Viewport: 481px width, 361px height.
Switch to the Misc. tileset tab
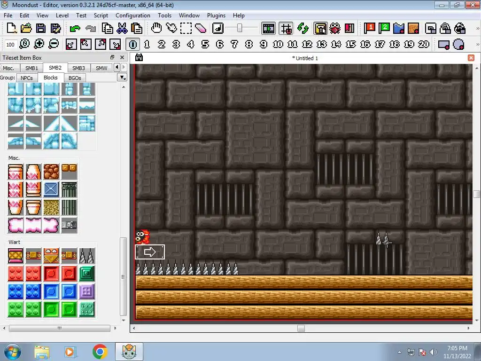[x=8, y=68]
